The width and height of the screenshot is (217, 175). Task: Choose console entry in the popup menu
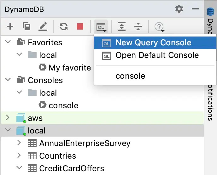pyautogui.click(x=155, y=76)
